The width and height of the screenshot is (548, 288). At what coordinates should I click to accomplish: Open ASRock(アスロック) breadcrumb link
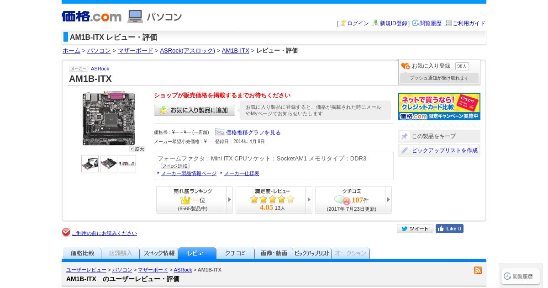(x=187, y=51)
